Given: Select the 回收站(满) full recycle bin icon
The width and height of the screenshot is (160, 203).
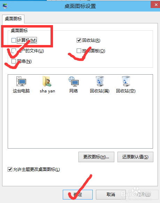Looking at the screenshot, I should click(100, 85).
